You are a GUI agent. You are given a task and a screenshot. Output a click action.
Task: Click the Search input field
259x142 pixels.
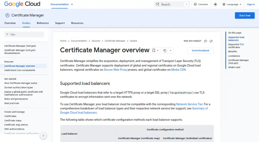pyautogui.click(x=172, y=5)
